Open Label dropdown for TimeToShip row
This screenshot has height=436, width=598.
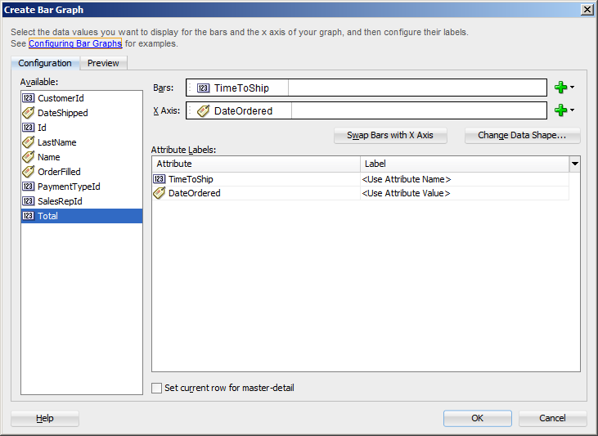coord(465,179)
